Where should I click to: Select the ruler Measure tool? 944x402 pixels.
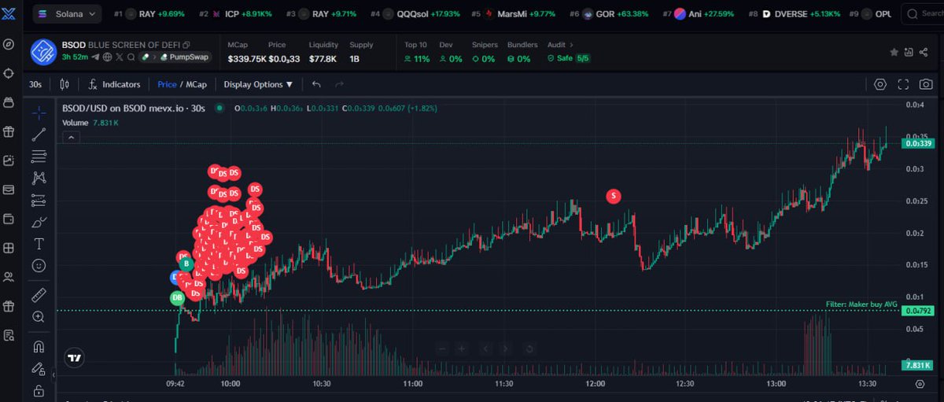[x=39, y=295]
